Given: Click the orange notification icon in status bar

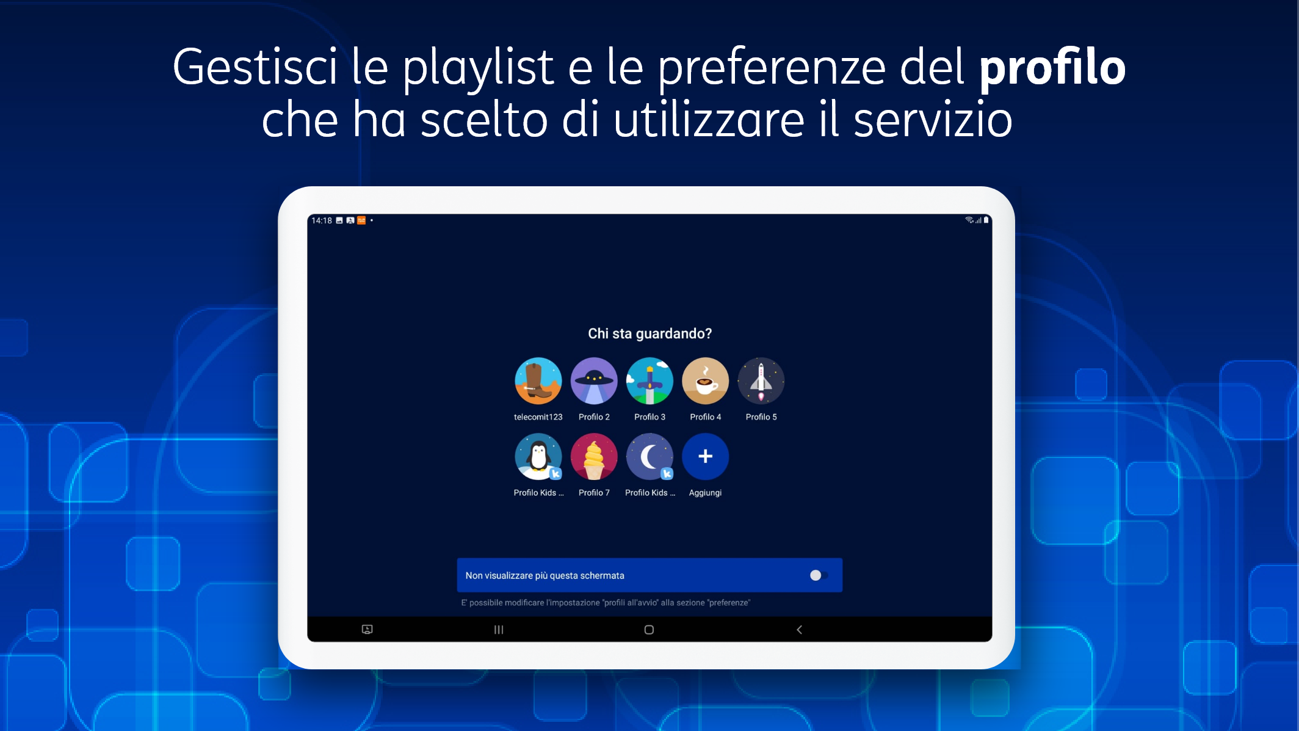Looking at the screenshot, I should tap(361, 220).
